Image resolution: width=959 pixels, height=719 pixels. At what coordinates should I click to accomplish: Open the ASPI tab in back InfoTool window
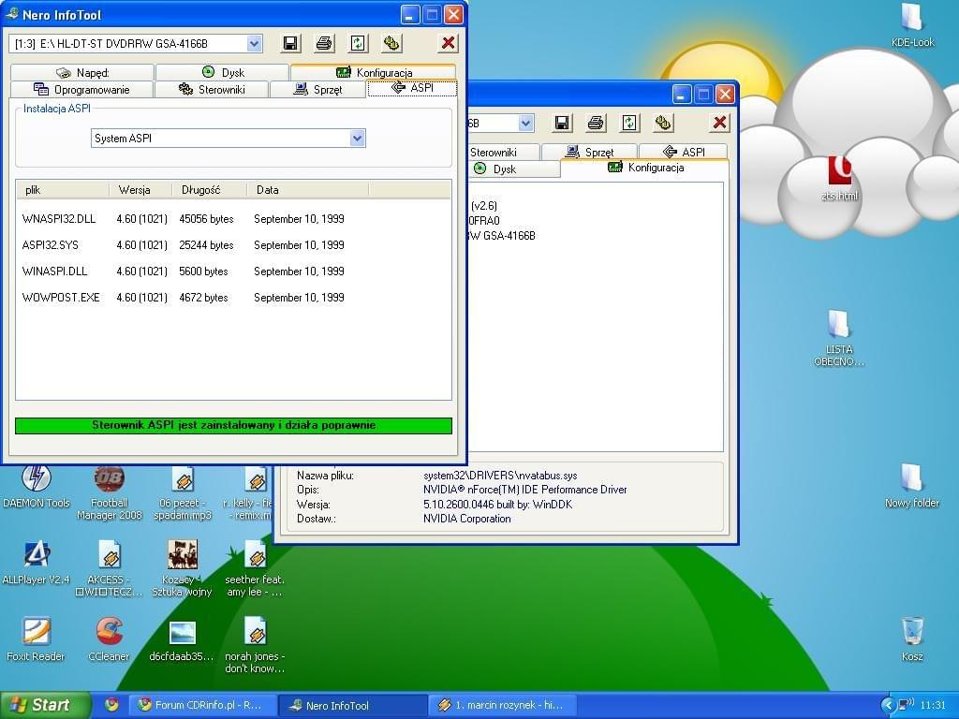pyautogui.click(x=684, y=152)
